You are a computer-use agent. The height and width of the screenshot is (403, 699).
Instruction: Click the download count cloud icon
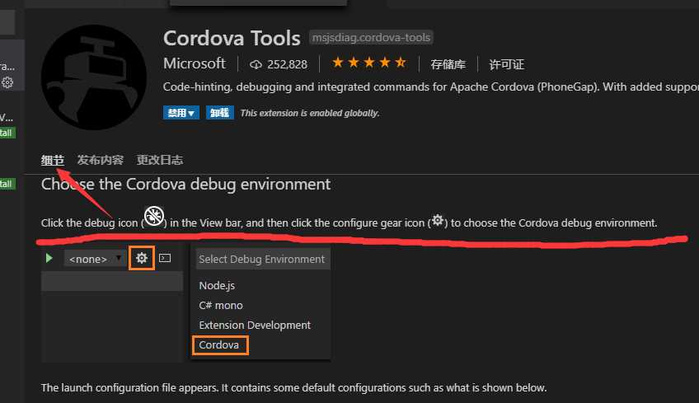coord(256,64)
